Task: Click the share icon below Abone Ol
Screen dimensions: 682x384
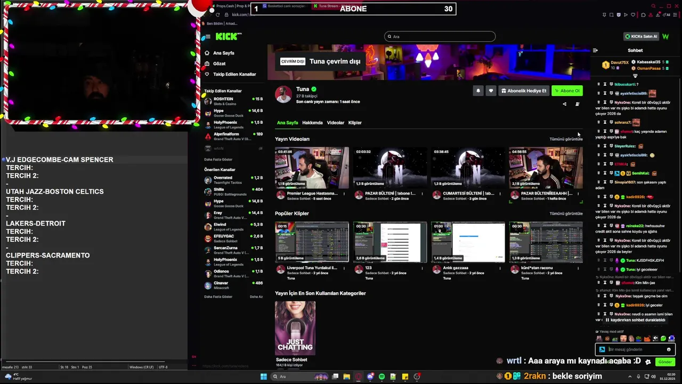Action: click(x=565, y=104)
